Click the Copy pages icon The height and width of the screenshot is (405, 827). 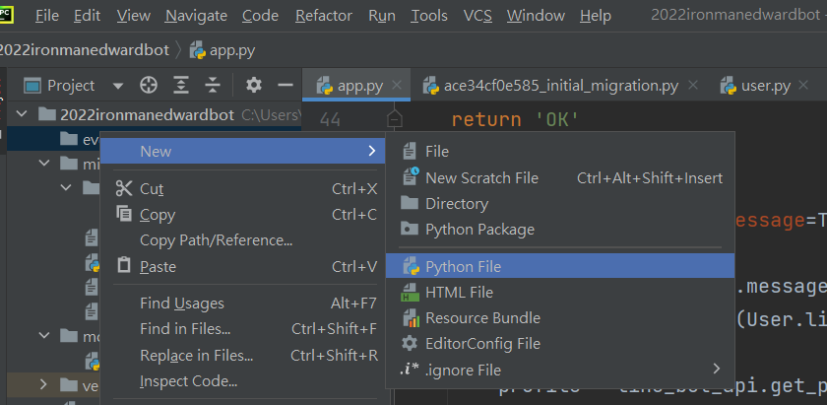[x=123, y=213]
